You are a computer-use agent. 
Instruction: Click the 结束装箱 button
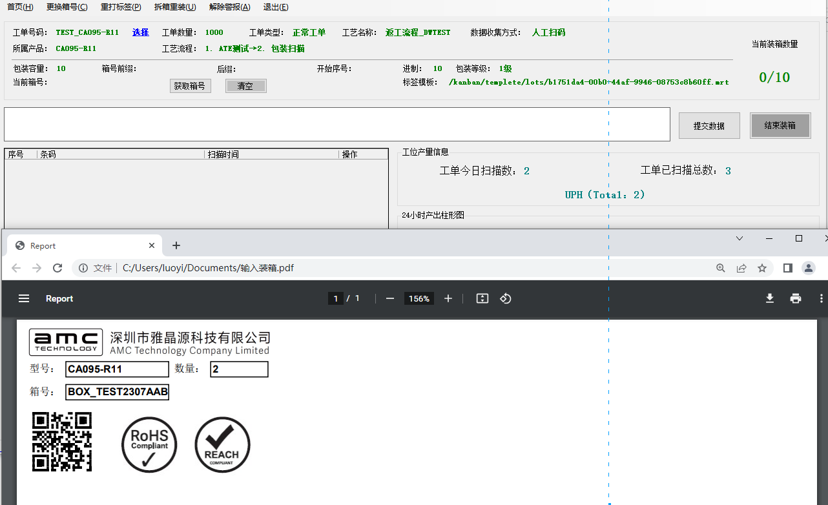tap(780, 125)
